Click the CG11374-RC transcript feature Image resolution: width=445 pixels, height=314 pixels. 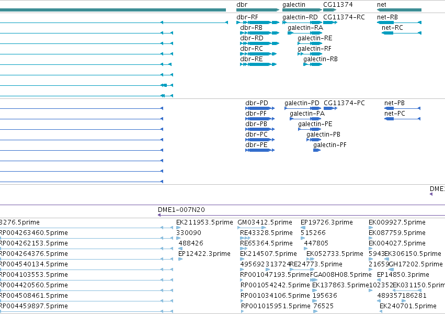click(x=330, y=23)
